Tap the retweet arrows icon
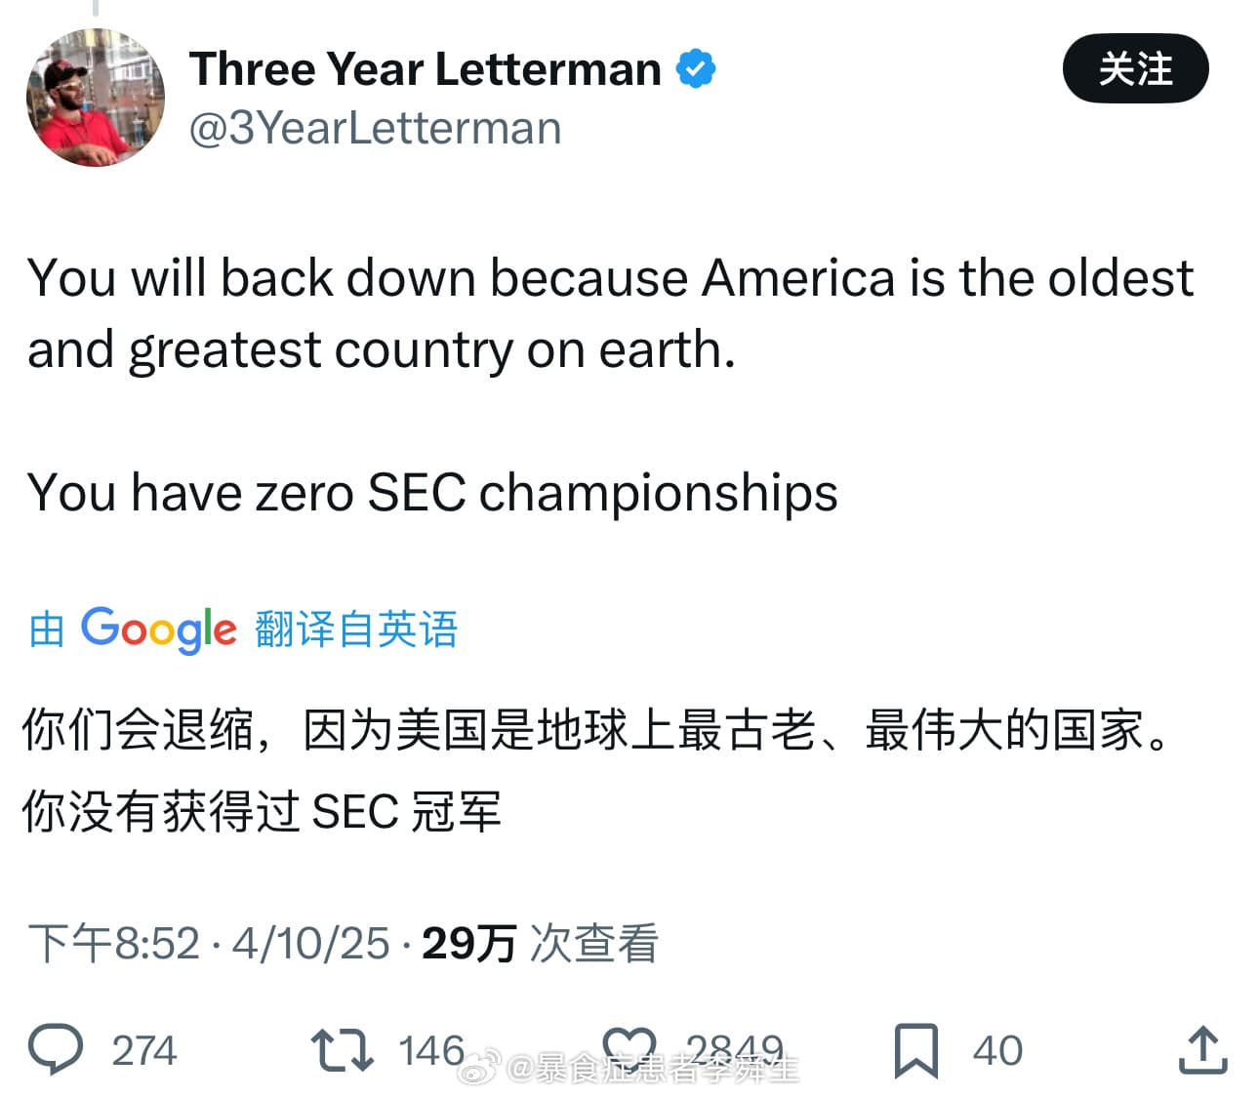 click(342, 1050)
